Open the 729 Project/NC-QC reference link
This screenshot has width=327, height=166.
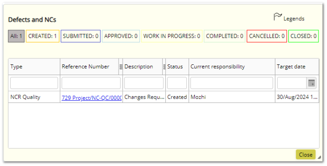pyautogui.click(x=92, y=98)
